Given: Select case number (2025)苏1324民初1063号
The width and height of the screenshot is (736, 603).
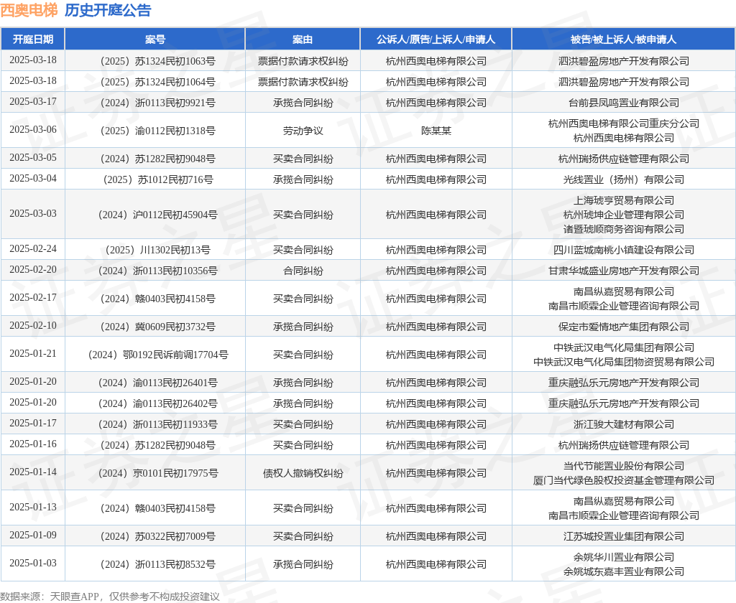Looking at the screenshot, I should pyautogui.click(x=157, y=61).
